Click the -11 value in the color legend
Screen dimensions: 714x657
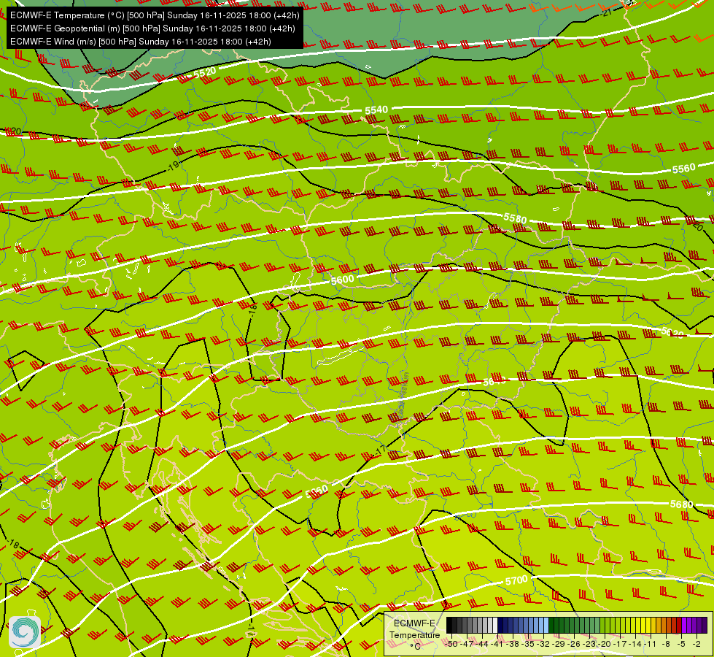[x=651, y=644]
